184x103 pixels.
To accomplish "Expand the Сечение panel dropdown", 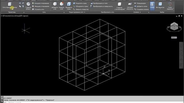I will click(137, 12).
